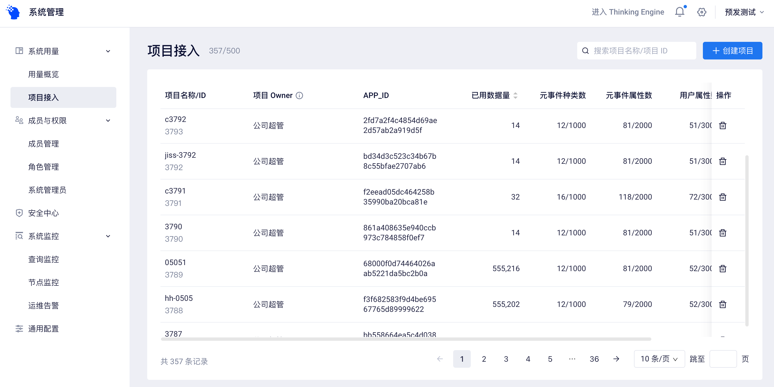
Task: Open the 10 条/页 page size dropdown
Action: point(659,359)
